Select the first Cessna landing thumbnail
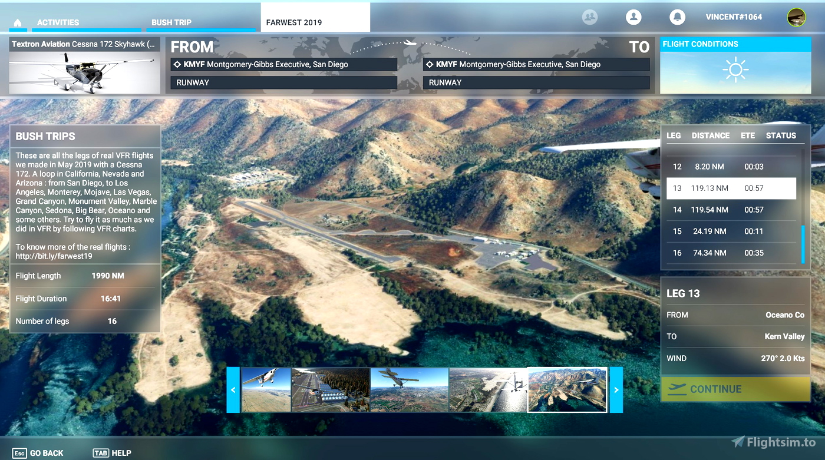Screen dimensions: 825x460 [x=266, y=390]
